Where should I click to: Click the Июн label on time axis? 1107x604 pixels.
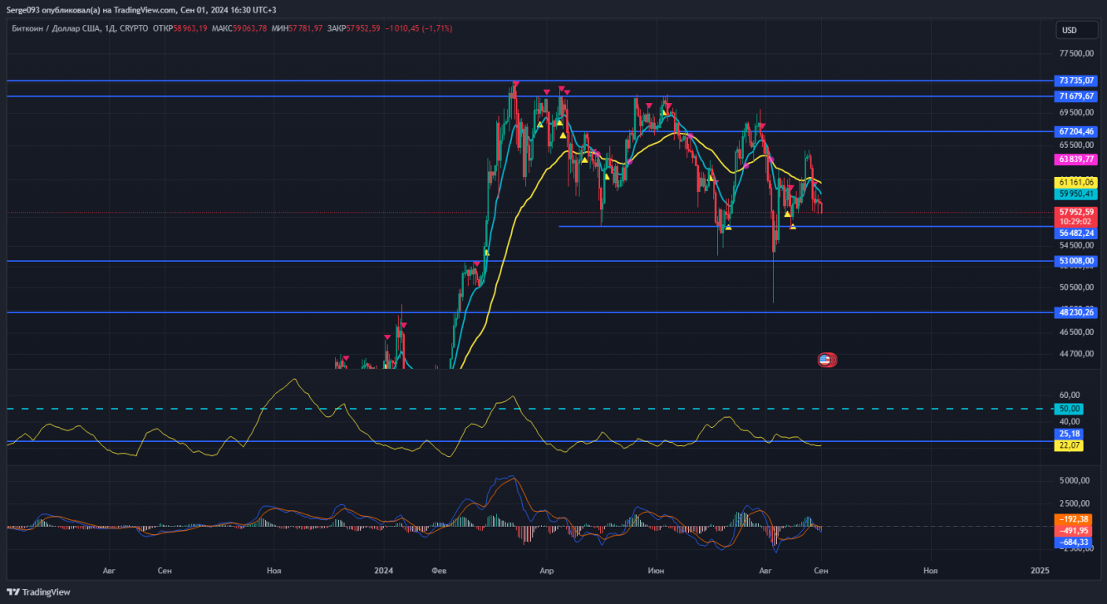[x=656, y=571]
